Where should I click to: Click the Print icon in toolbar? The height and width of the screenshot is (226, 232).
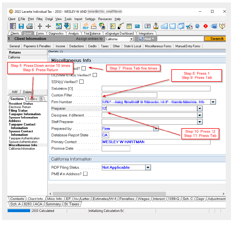tap(29, 26)
